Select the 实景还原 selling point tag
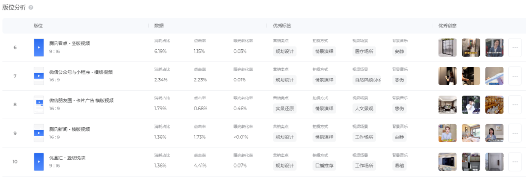The image size is (526, 177). (x=284, y=108)
